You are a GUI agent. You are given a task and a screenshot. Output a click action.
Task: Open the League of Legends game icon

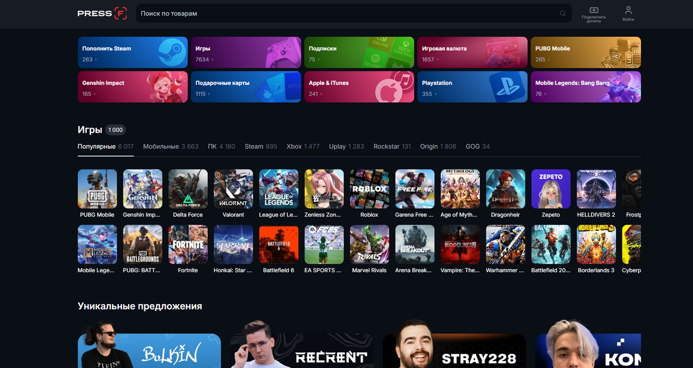click(278, 189)
